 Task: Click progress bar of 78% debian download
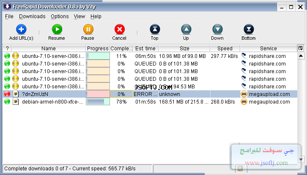pyautogui.click(x=98, y=101)
